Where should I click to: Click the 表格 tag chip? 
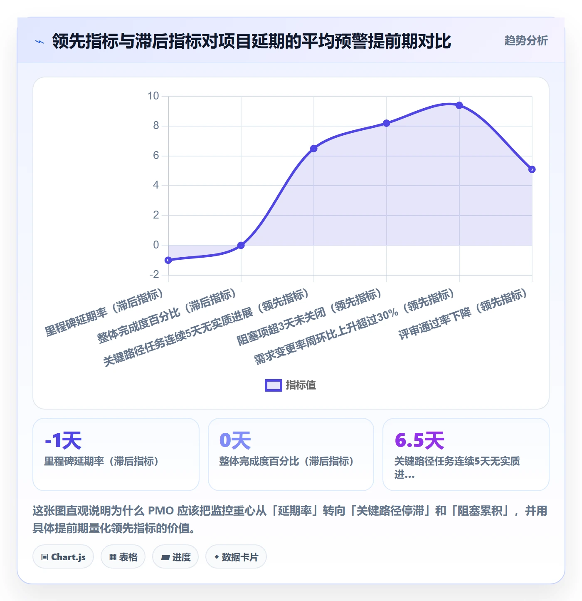(x=123, y=557)
